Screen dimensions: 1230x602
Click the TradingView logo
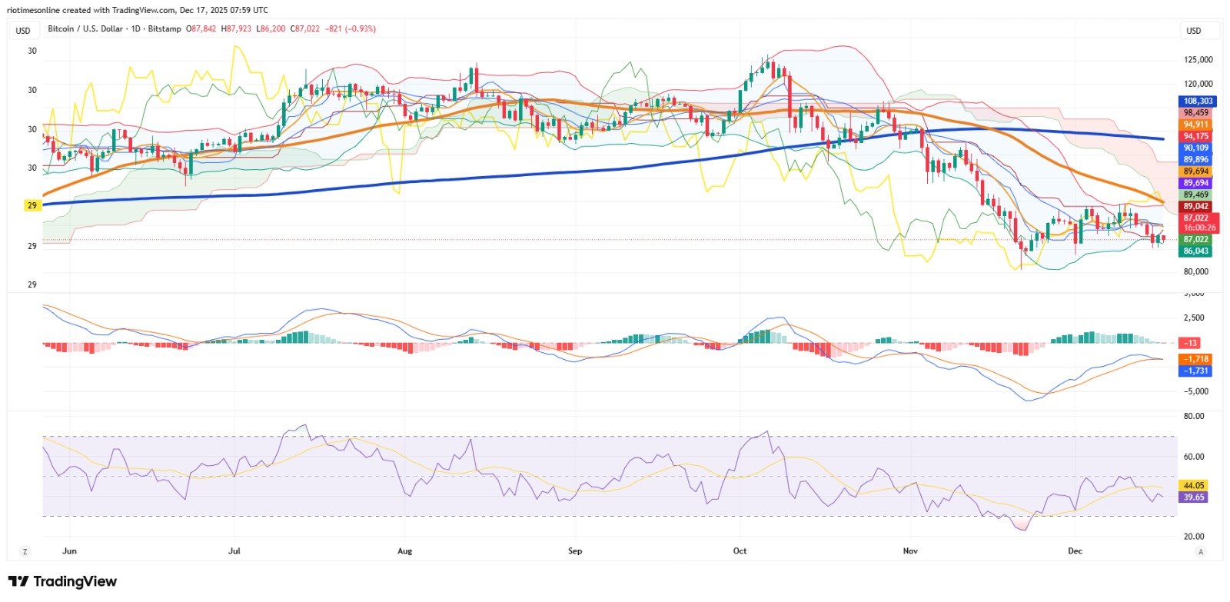(62, 582)
